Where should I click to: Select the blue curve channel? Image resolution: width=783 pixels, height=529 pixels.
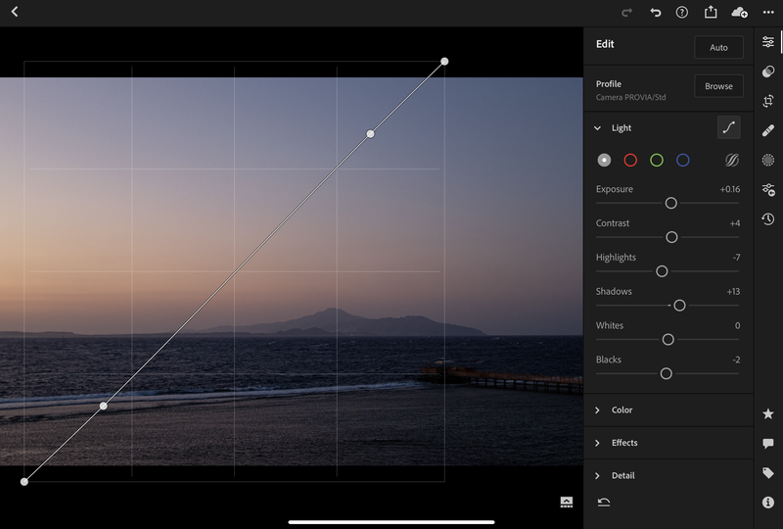(682, 160)
